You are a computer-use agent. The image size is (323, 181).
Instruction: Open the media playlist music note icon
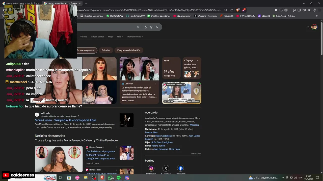(x=294, y=10)
